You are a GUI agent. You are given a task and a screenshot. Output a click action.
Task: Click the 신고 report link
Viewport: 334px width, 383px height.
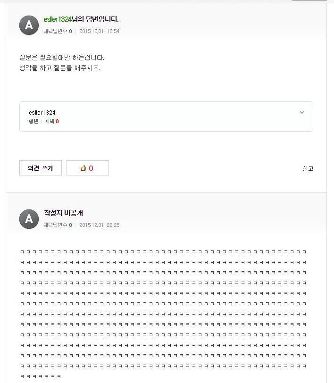pos(308,168)
